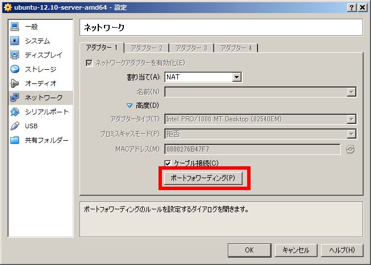Open ストレージ settings label
371x265 pixels.
[x=41, y=69]
